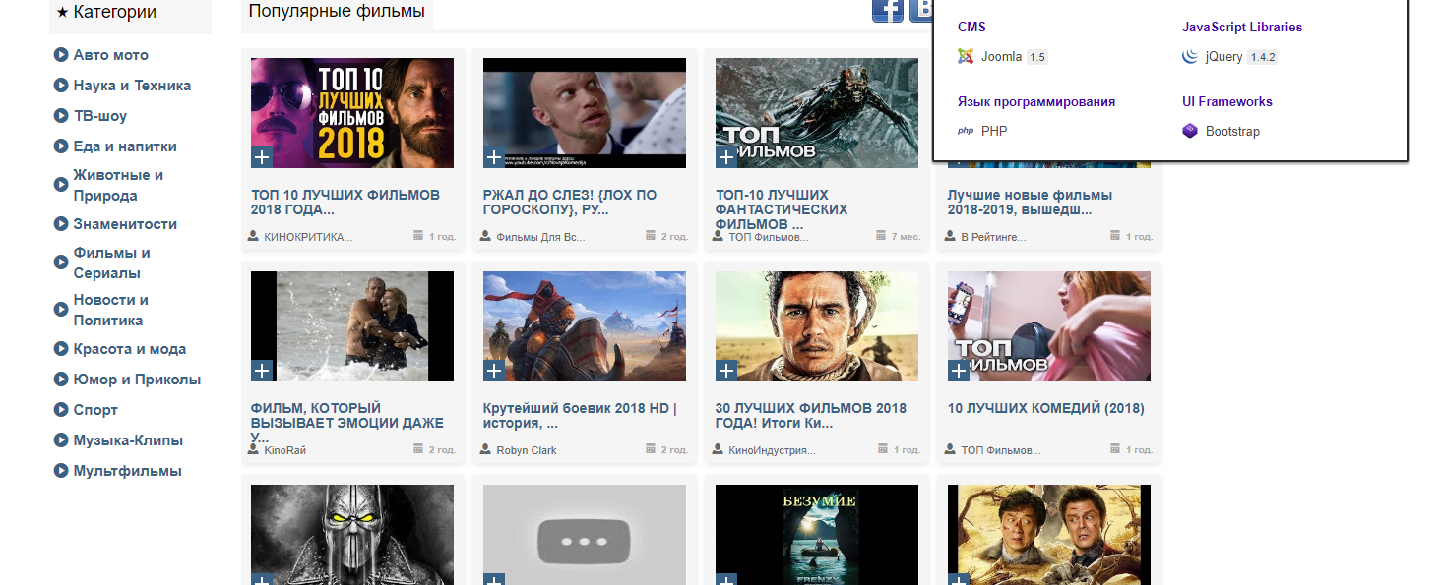Viewport: 1441px width, 585px height.
Task: Open the Популярные фильмы tab
Action: [337, 12]
